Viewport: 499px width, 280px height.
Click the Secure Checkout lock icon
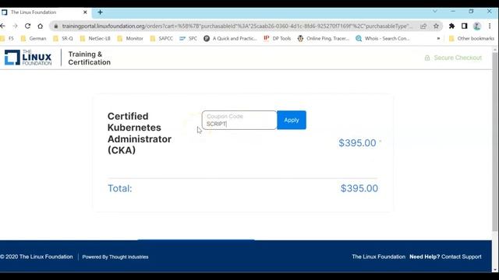(427, 58)
